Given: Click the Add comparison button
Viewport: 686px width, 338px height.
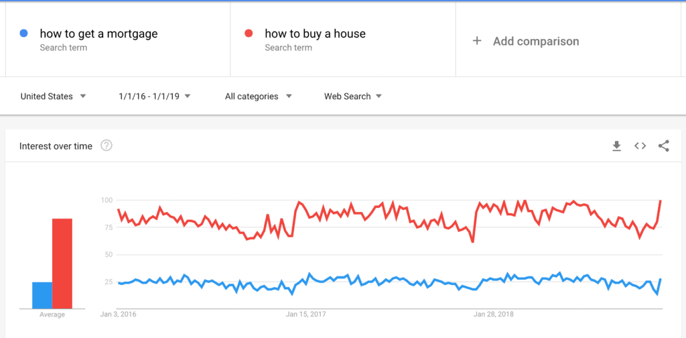Looking at the screenshot, I should [x=526, y=41].
